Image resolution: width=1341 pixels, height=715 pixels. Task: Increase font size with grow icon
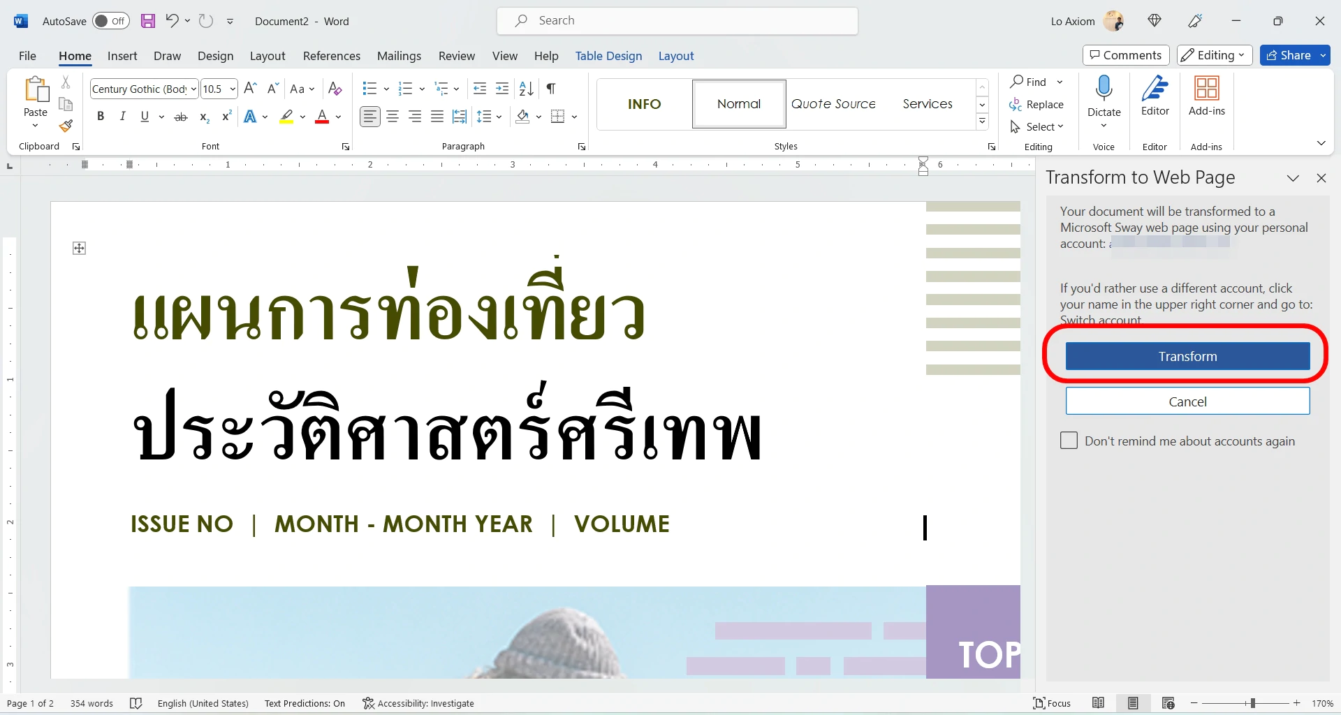click(251, 89)
